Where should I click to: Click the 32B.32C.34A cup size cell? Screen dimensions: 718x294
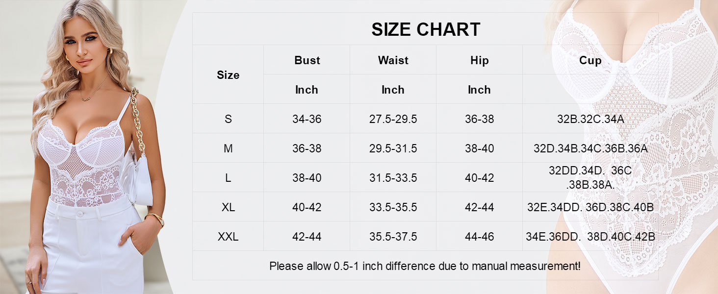coord(590,119)
